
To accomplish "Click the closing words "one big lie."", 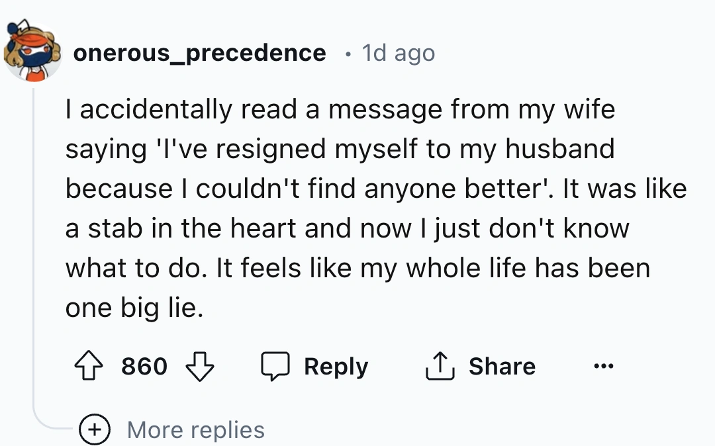I will pyautogui.click(x=134, y=308).
